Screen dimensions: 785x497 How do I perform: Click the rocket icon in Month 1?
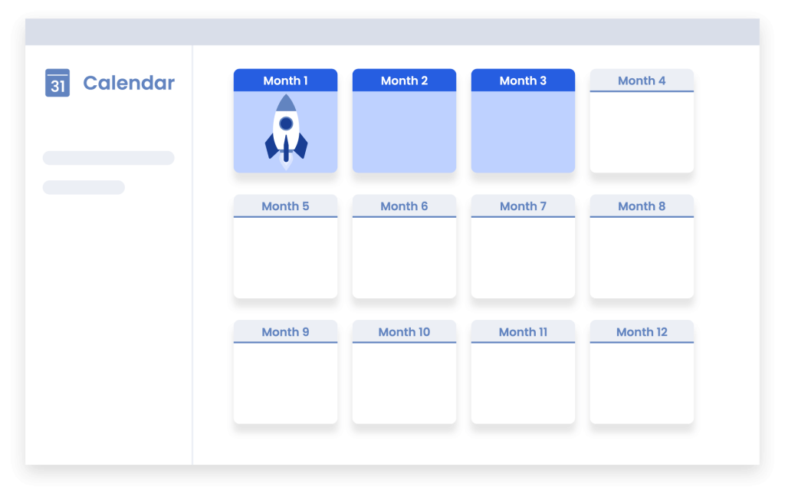click(286, 132)
